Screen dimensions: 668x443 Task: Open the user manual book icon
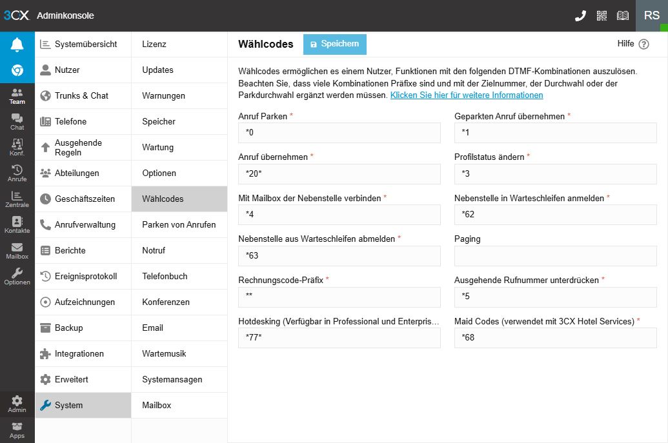(x=622, y=14)
